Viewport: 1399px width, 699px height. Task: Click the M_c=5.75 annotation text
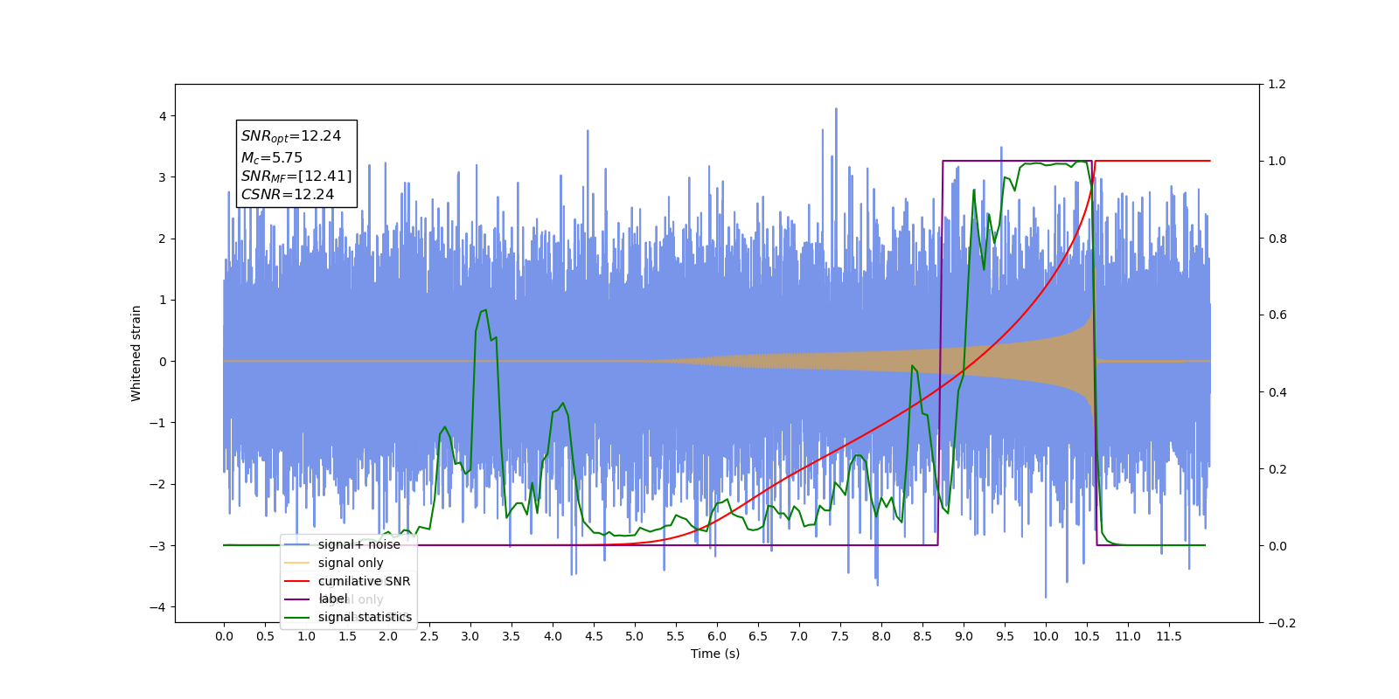click(272, 158)
